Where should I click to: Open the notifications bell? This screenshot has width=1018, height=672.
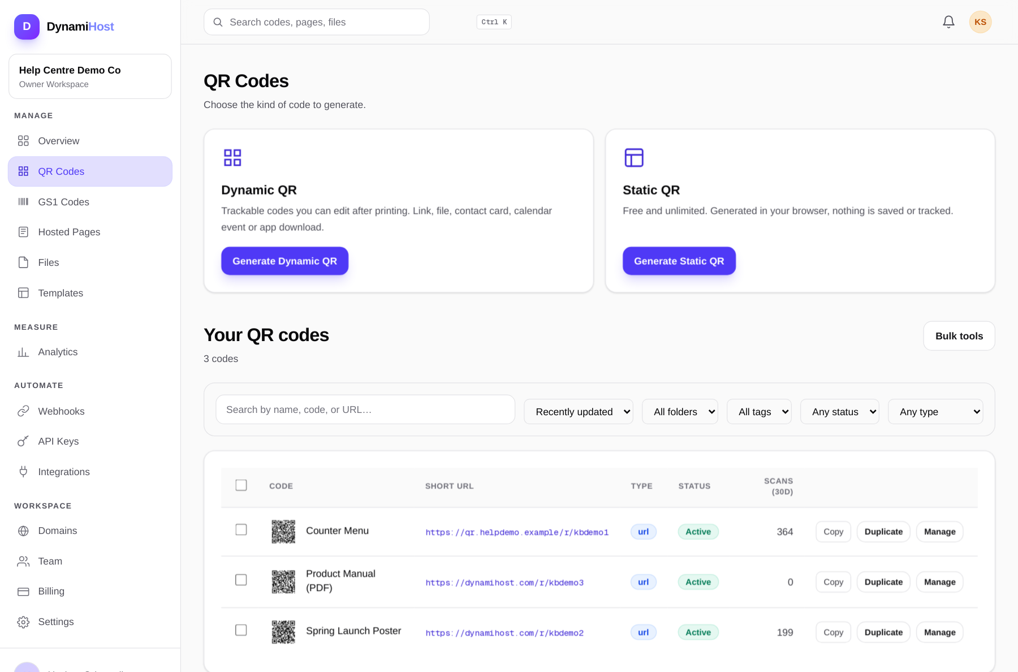tap(948, 22)
